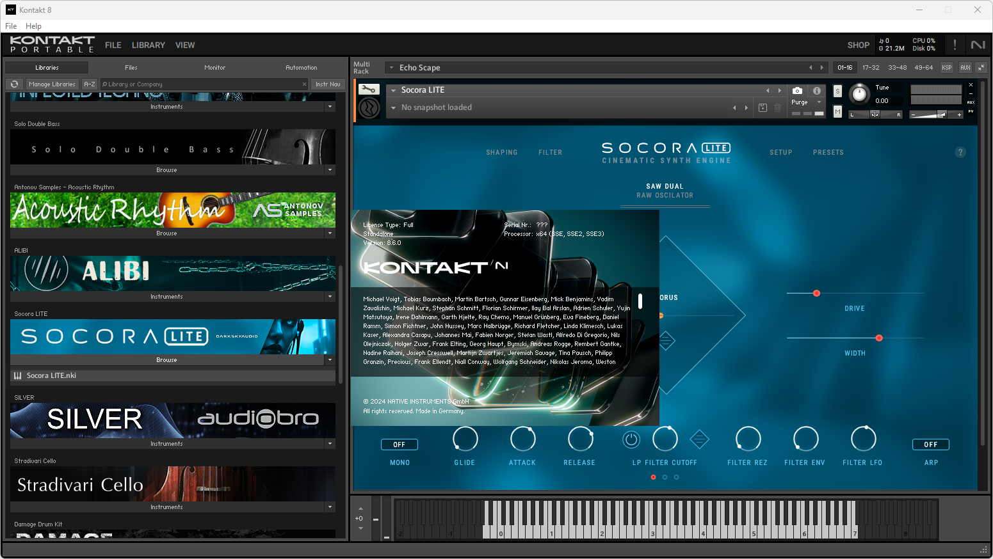Load previous snapshot arrow

[734, 107]
